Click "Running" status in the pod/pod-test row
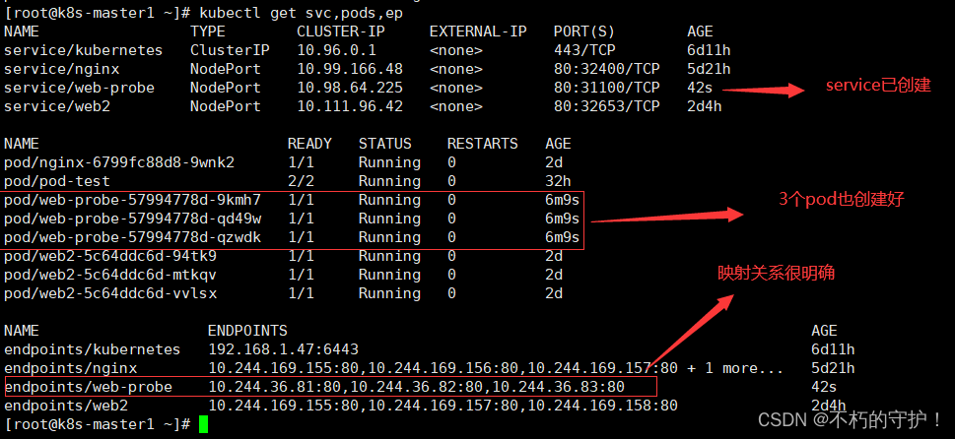 click(x=389, y=181)
